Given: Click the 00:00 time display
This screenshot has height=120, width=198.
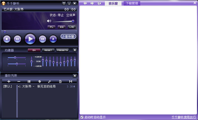Looking at the screenshot, I should [x=70, y=9].
